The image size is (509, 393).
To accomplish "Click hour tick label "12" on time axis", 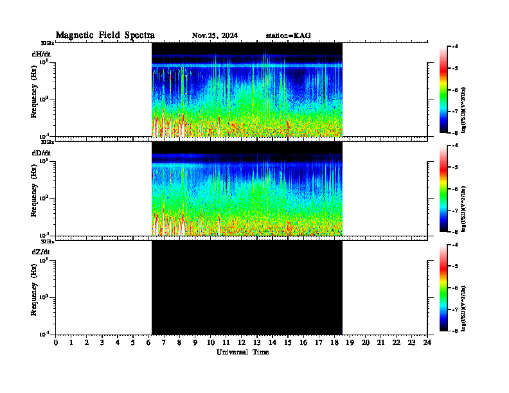I will tap(242, 343).
